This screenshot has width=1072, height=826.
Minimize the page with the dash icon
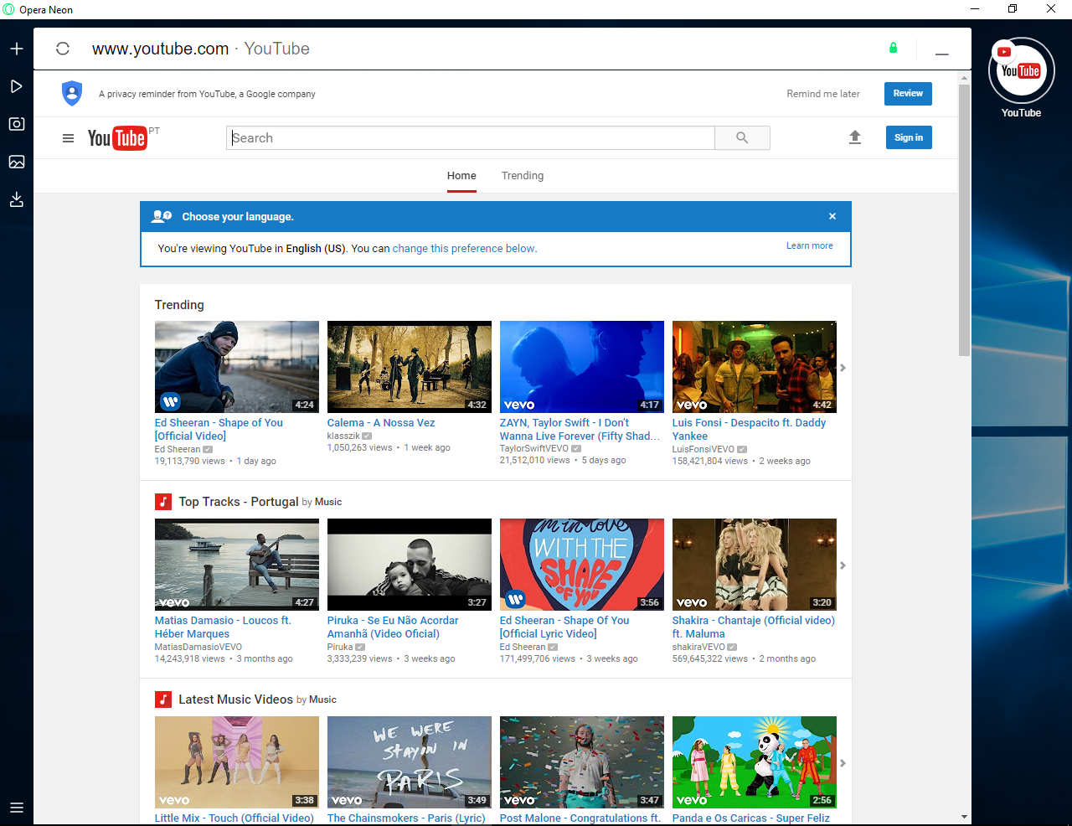tap(942, 54)
